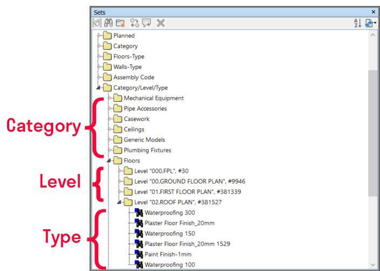380x271 pixels.
Task: Expand Level "00.GROUND FLOOR PLAN" node
Action: click(120, 181)
